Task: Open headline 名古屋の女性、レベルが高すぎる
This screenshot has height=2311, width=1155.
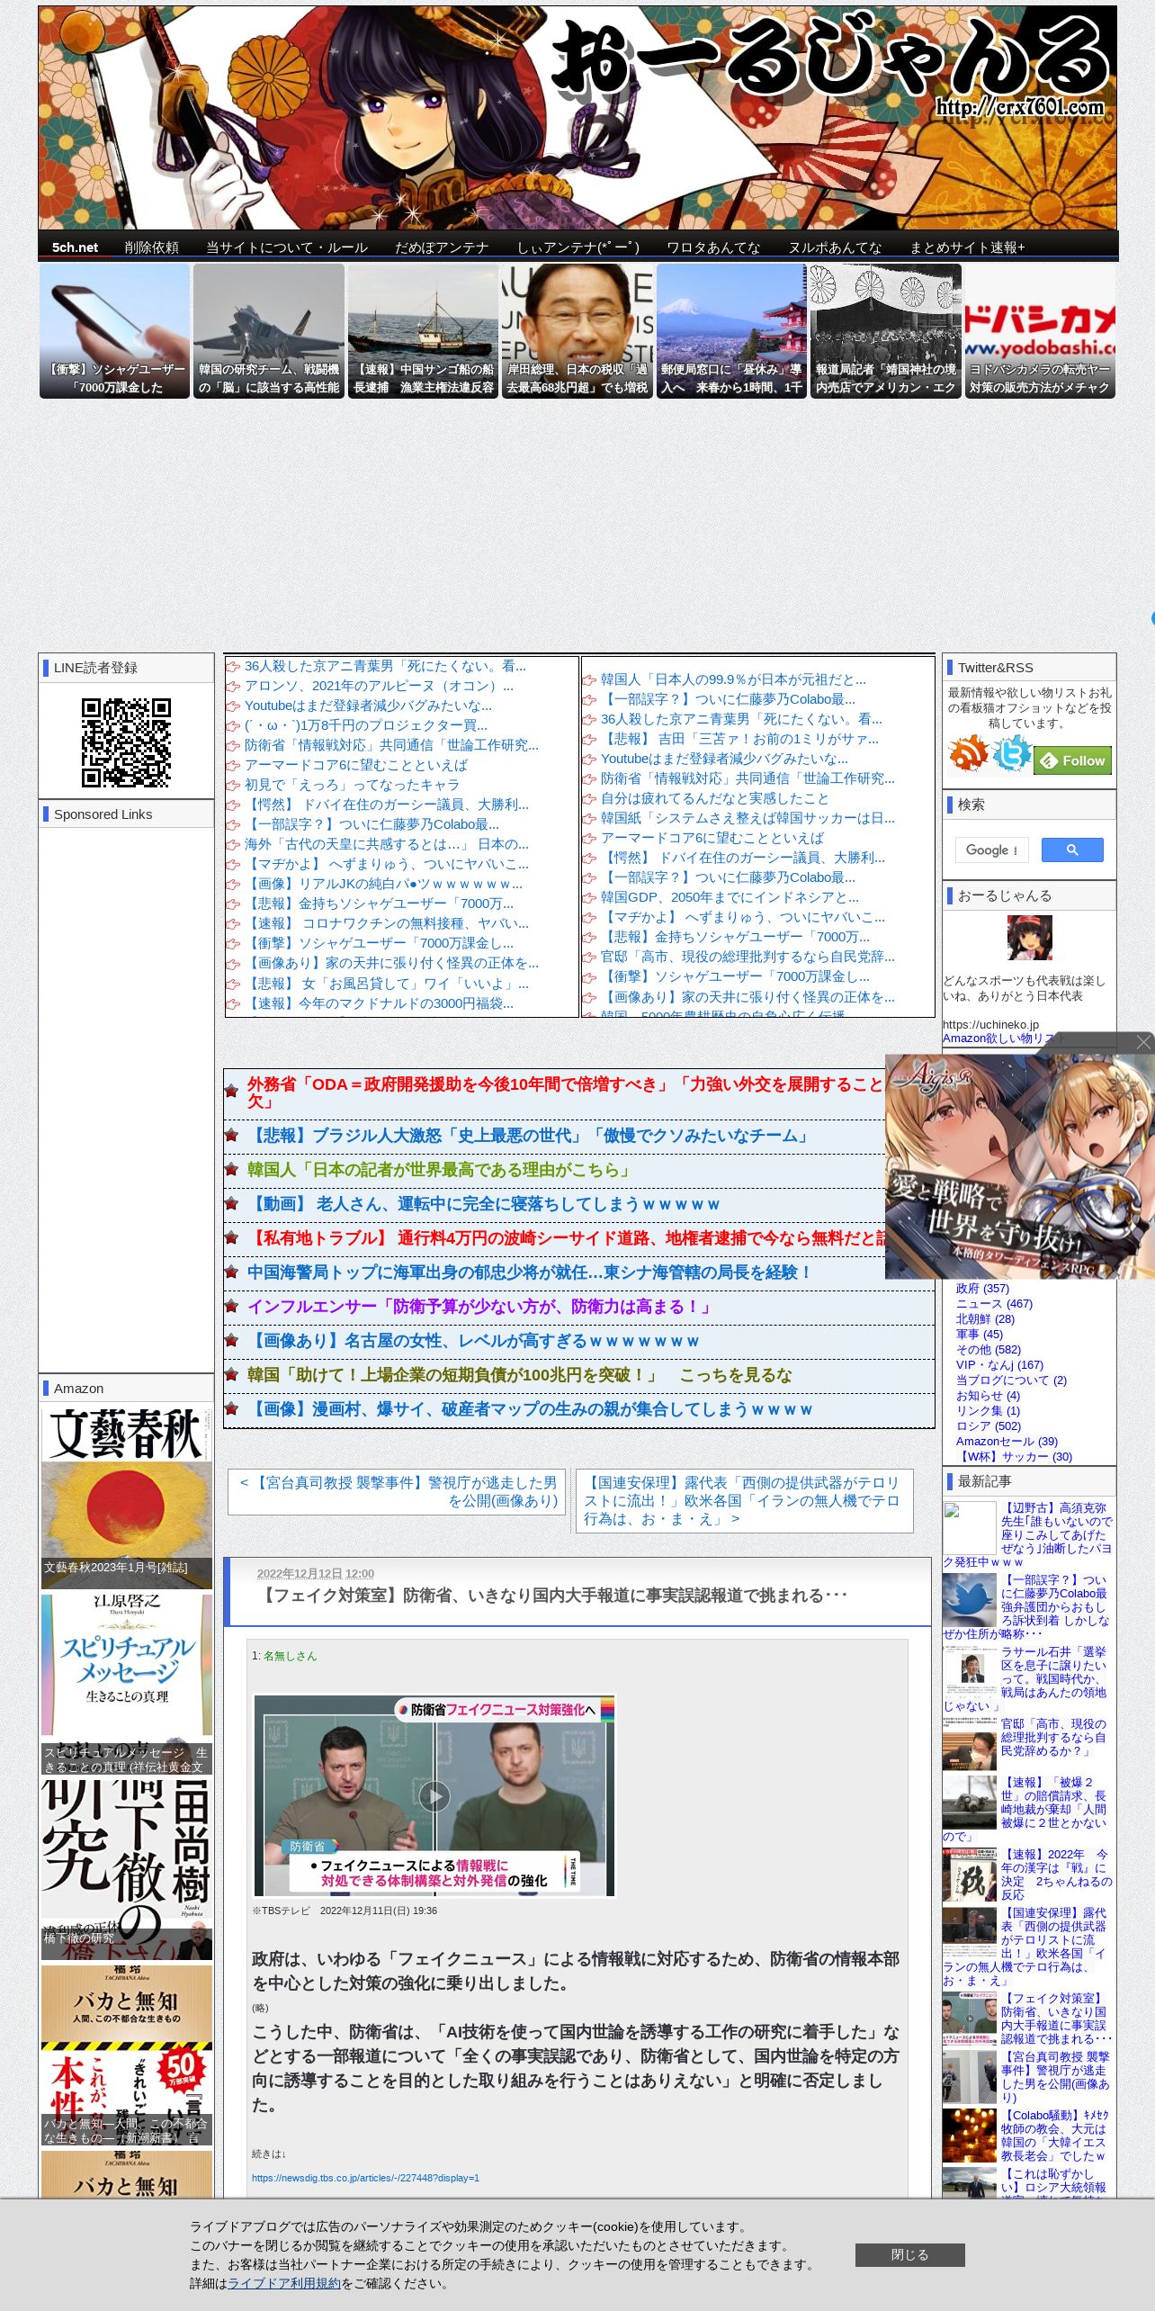Action: coord(473,1341)
